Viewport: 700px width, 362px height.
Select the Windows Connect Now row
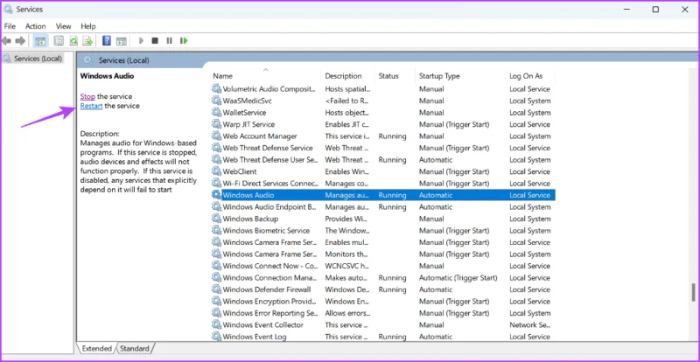pos(383,266)
